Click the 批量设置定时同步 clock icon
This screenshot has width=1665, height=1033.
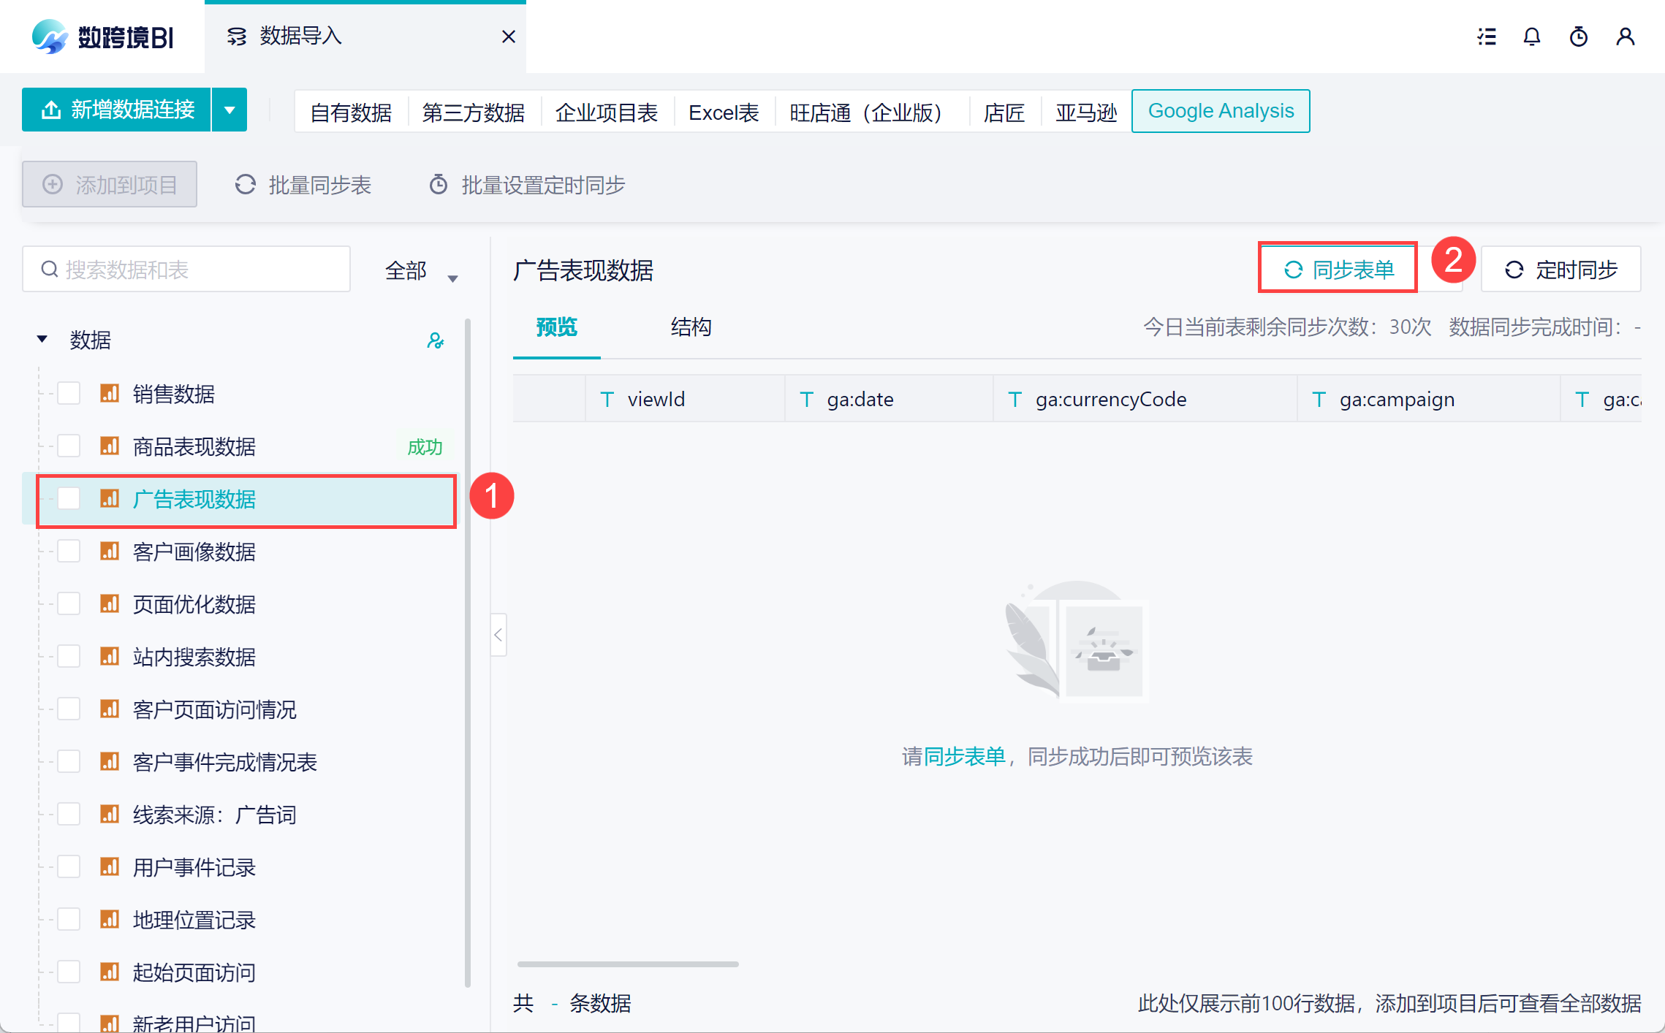(x=439, y=185)
